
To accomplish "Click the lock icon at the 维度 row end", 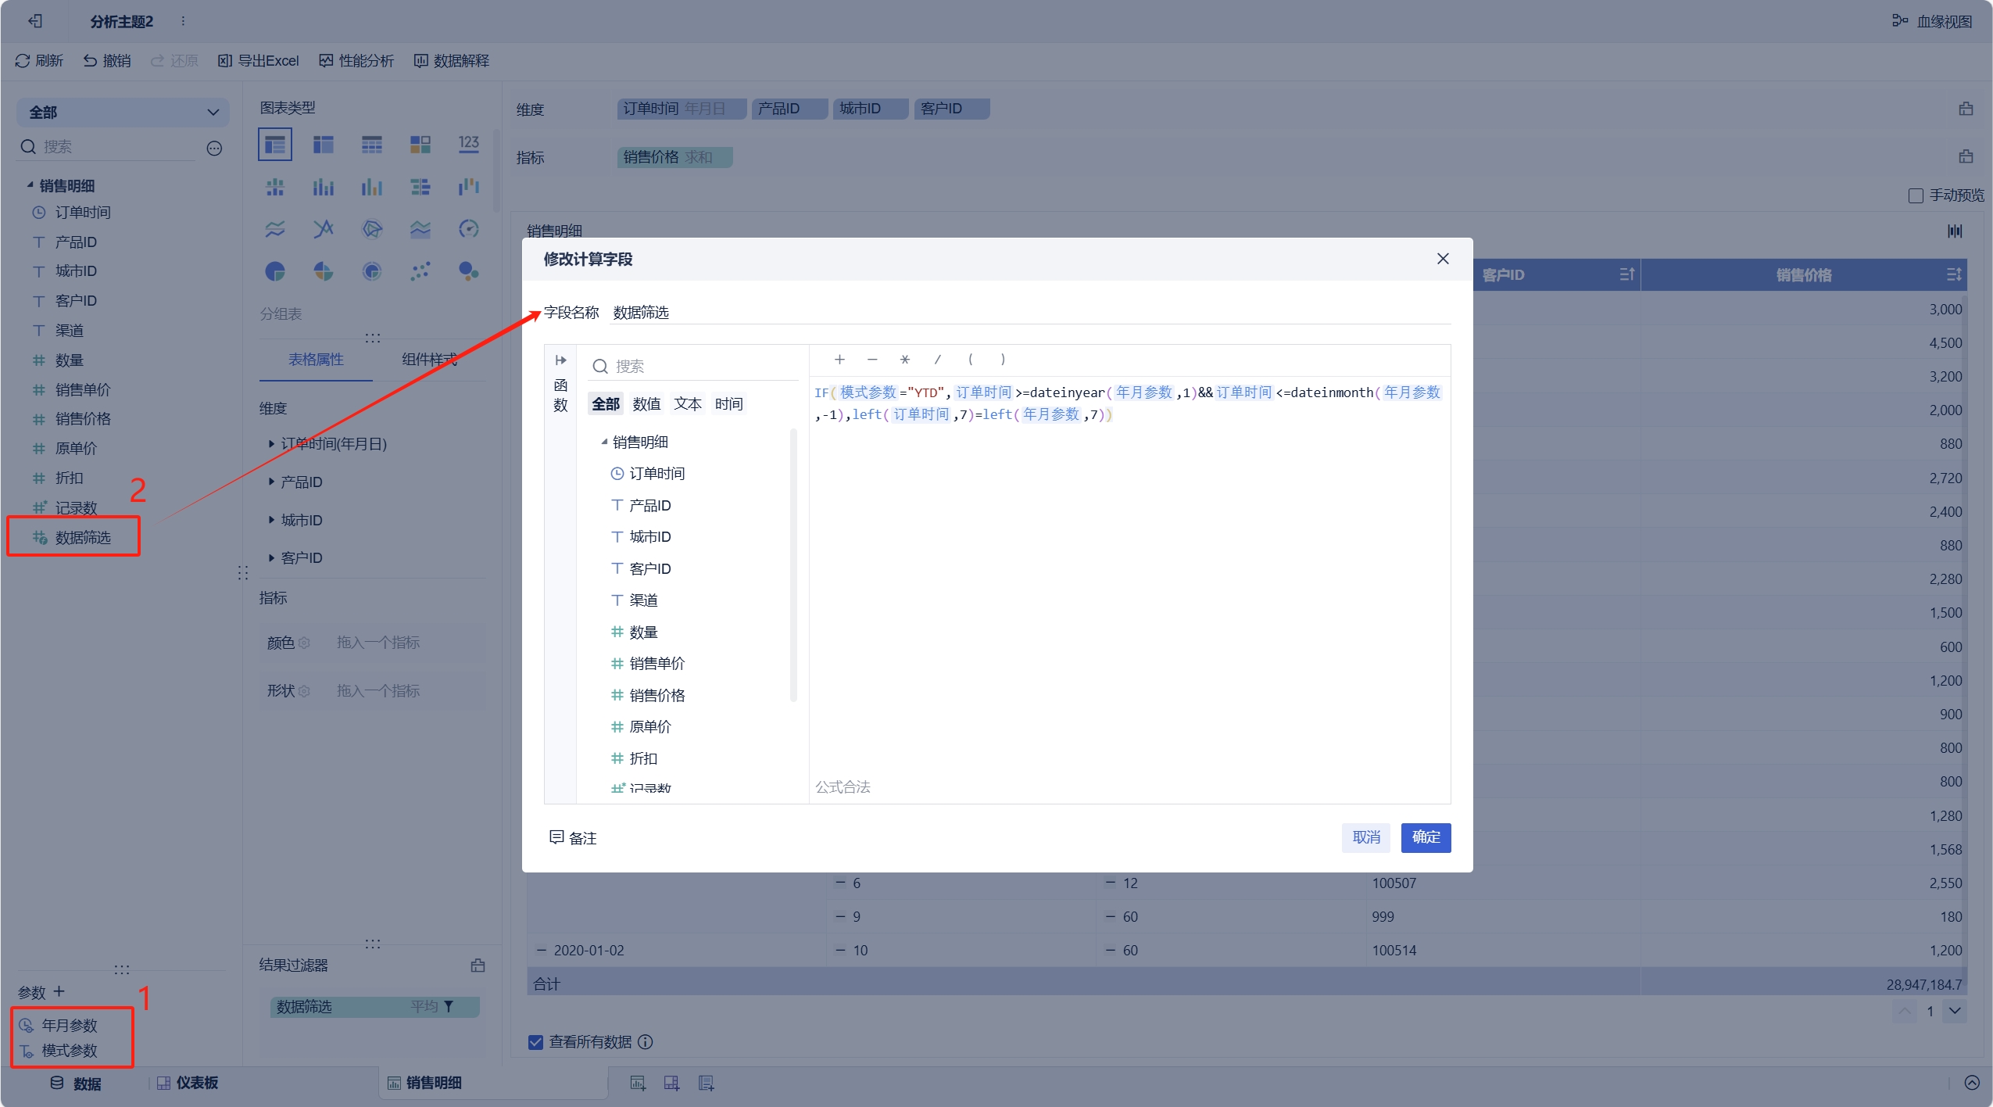I will click(x=1966, y=109).
